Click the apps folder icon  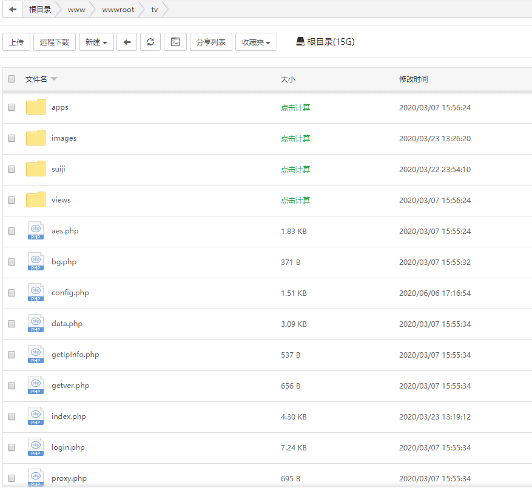tap(36, 107)
